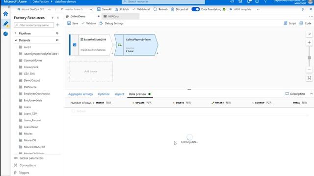Click the Publish toolbar button
This screenshot has height=176, width=314.
pyautogui.click(x=122, y=9)
